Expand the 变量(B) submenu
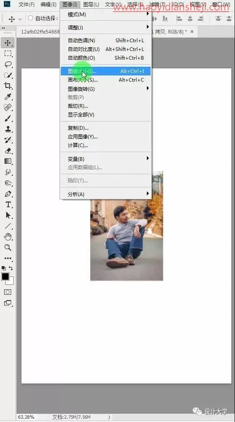Viewport: 235px width, 422px height. coord(106,158)
